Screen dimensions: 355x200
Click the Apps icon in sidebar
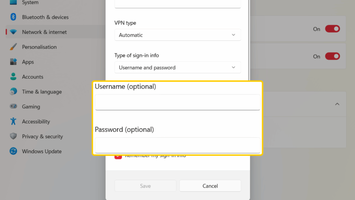tap(14, 62)
